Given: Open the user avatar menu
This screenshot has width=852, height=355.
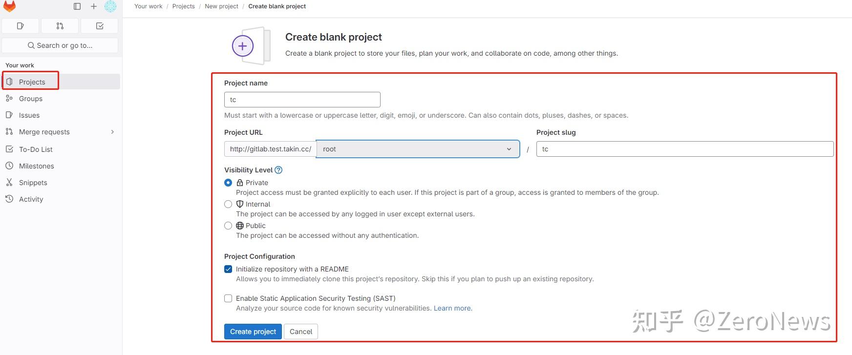Looking at the screenshot, I should (110, 6).
